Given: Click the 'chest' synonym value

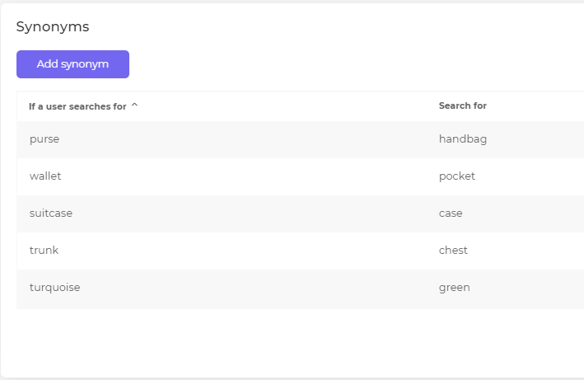Looking at the screenshot, I should (x=453, y=251).
